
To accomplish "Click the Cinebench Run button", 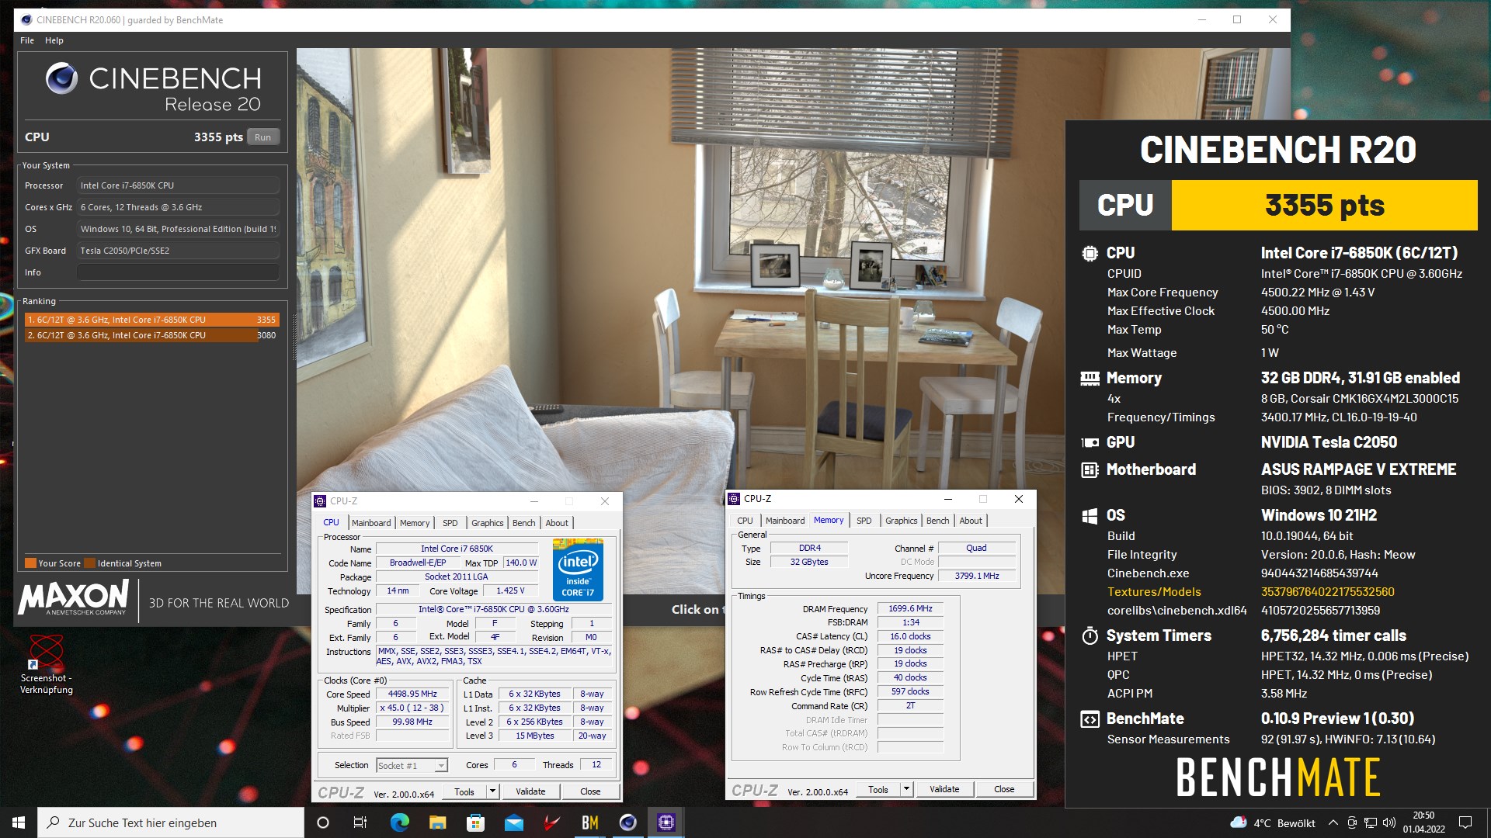I will (x=262, y=137).
